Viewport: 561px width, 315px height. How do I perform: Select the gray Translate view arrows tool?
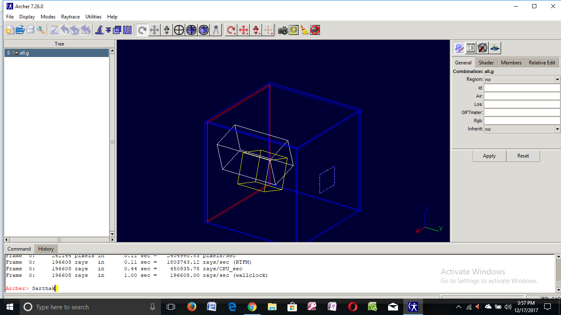point(154,30)
